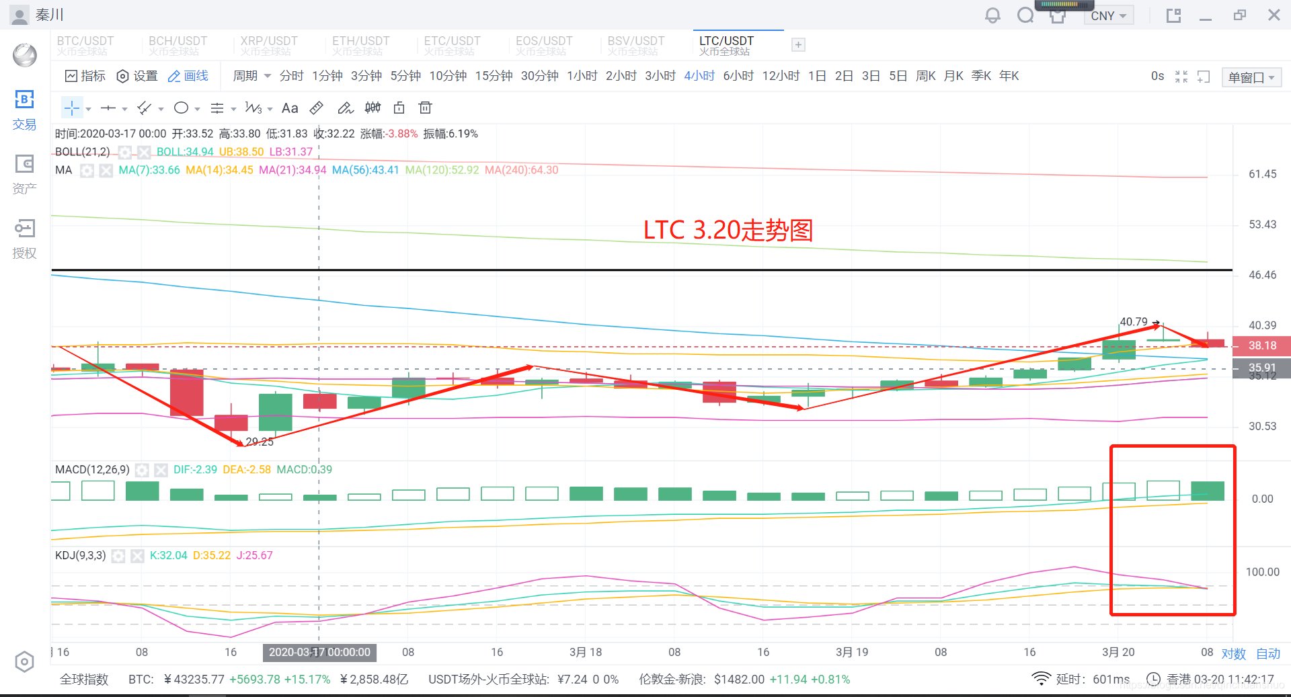
Task: Delete drawings with the trash icon
Action: click(425, 108)
